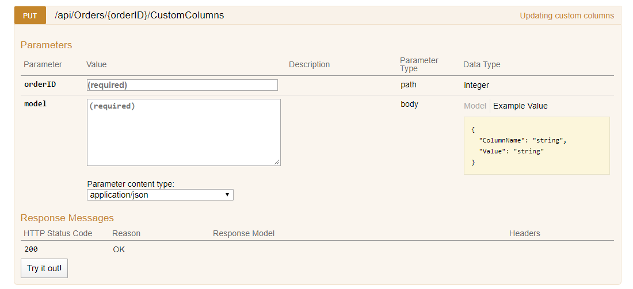Click the dropdown arrow next to application/json
The width and height of the screenshot is (633, 289).
(x=227, y=195)
